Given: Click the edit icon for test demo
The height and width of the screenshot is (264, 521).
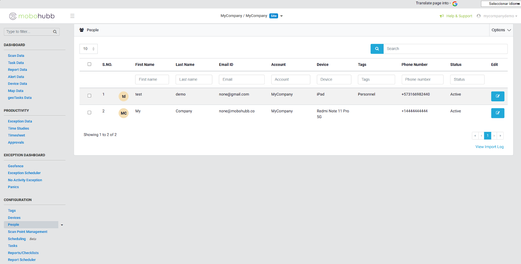Looking at the screenshot, I should (x=497, y=96).
